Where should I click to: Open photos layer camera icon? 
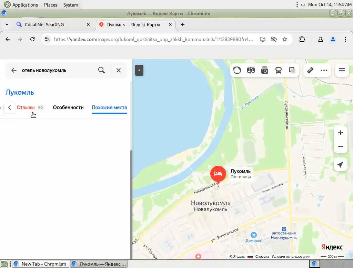click(264, 70)
